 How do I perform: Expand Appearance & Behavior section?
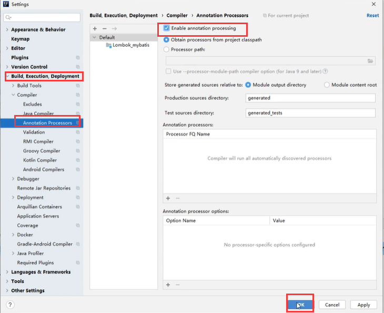[7, 29]
